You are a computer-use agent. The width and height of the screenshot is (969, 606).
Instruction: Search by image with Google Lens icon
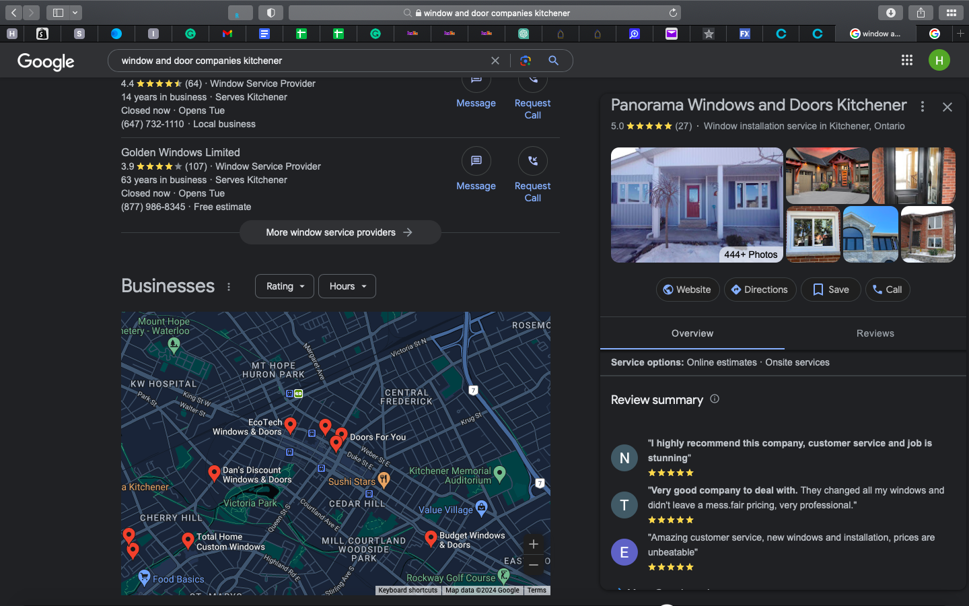pos(526,61)
